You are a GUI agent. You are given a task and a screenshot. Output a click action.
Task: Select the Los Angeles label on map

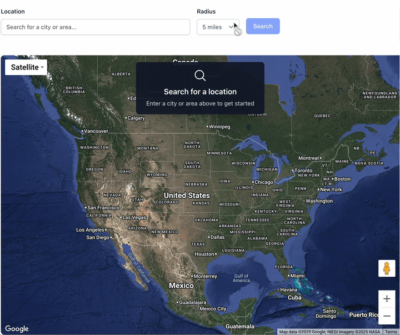(91, 230)
